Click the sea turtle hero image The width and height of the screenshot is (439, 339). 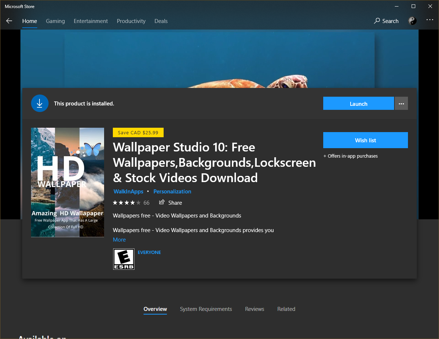pos(219,58)
